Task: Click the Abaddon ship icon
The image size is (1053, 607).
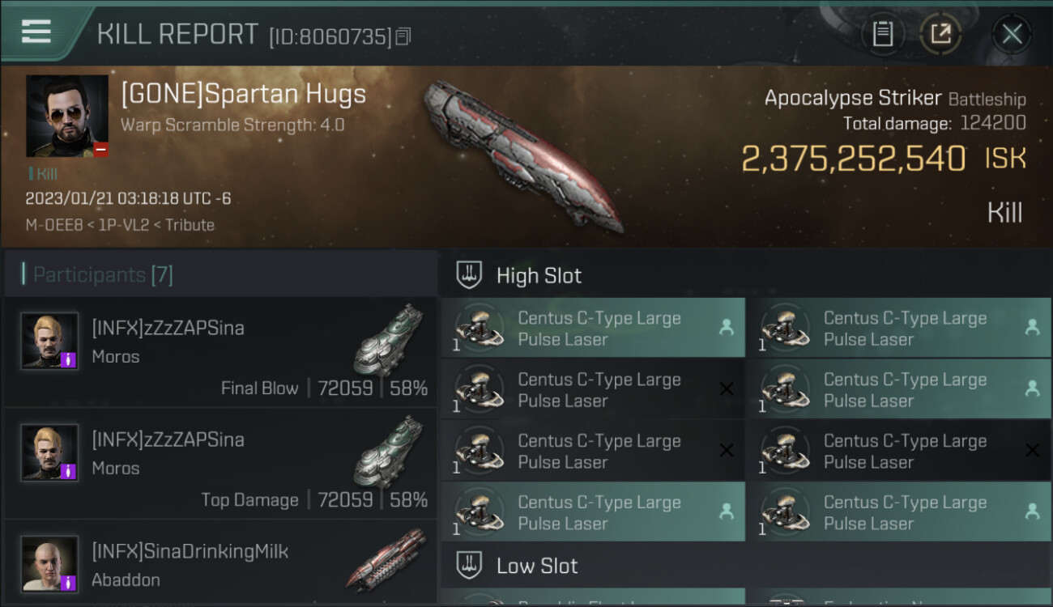Action: (386, 558)
